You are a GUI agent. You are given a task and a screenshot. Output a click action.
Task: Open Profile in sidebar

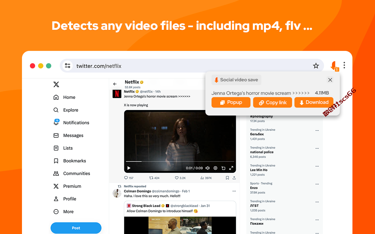coord(65,199)
